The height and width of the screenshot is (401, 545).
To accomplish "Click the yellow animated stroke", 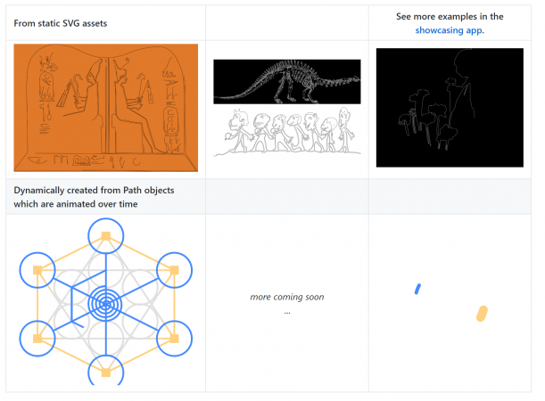I will (482, 313).
